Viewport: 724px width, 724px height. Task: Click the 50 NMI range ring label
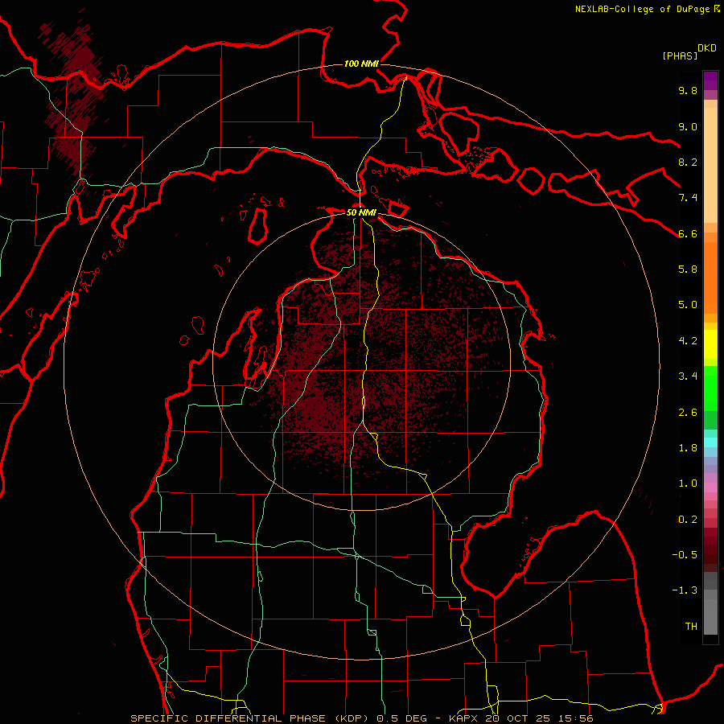[x=361, y=212]
